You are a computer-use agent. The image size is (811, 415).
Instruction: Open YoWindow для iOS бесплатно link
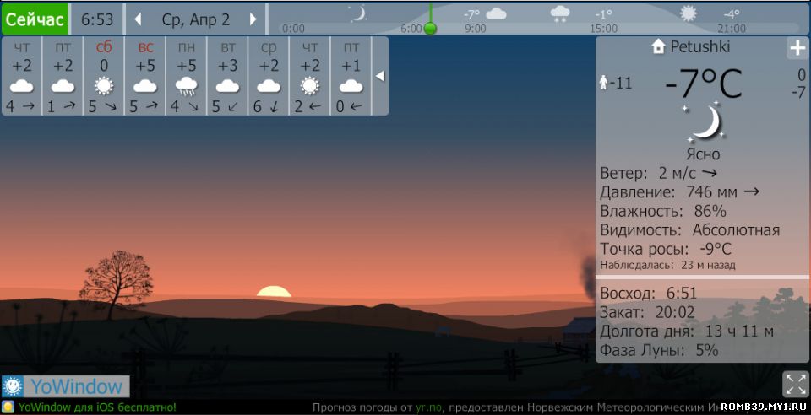[x=96, y=407]
